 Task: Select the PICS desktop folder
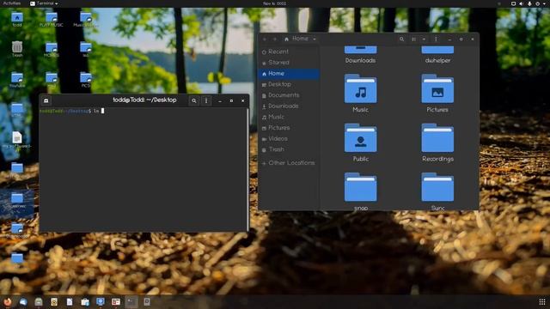(86, 80)
